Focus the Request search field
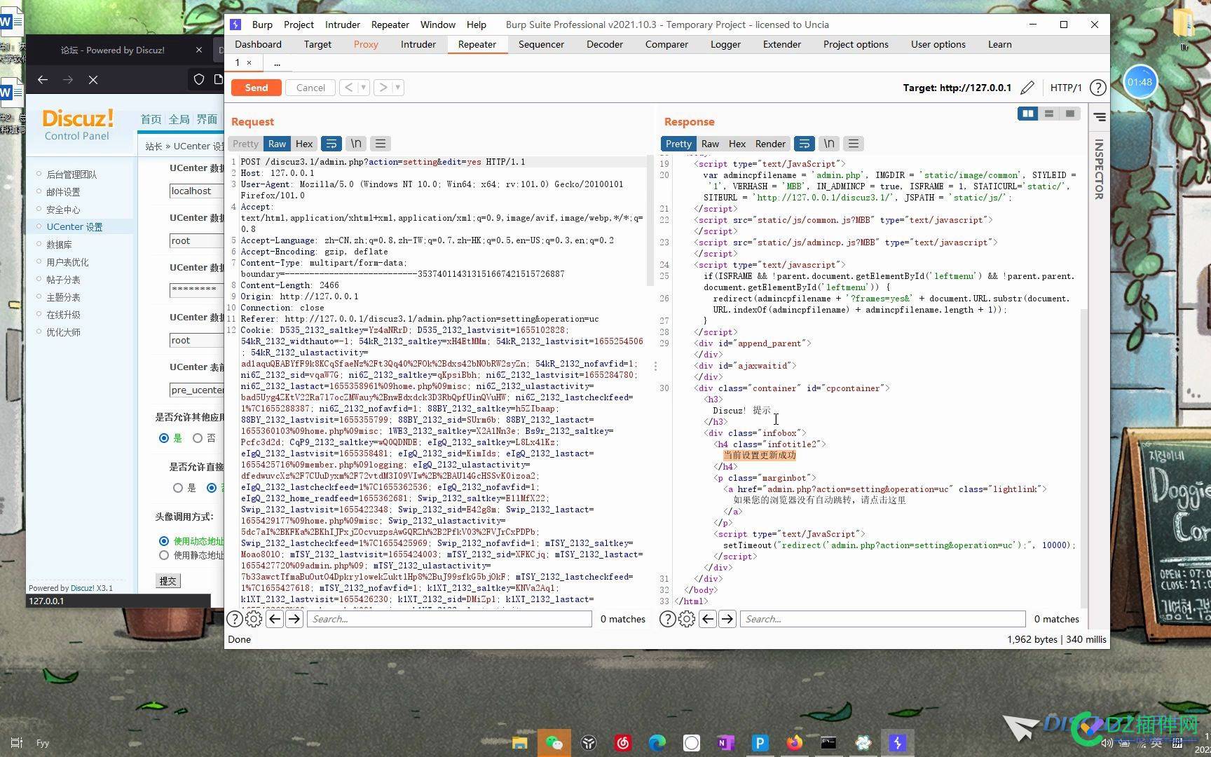Viewport: 1211px width, 757px height. [x=449, y=619]
